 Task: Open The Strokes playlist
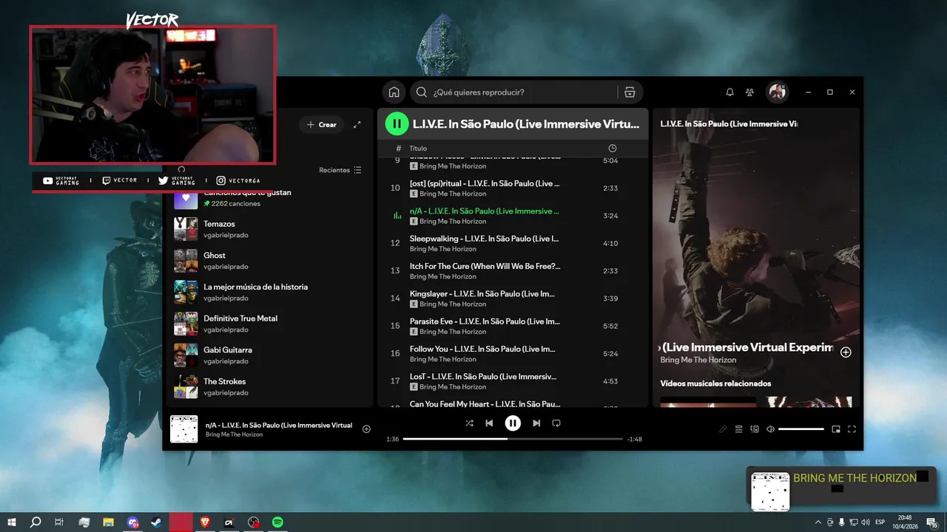[x=270, y=387]
